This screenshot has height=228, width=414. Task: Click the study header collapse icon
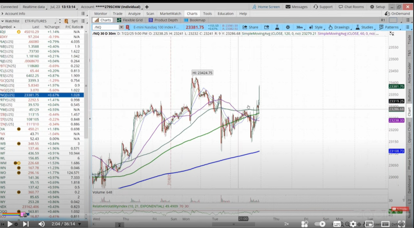[392, 34]
